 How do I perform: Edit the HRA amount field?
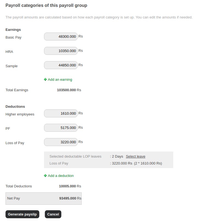pyautogui.click(x=61, y=51)
